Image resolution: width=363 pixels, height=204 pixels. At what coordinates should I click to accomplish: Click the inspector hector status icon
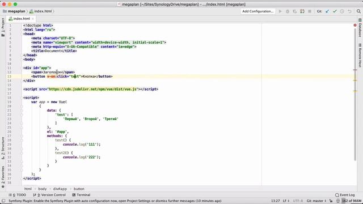coord(338,201)
